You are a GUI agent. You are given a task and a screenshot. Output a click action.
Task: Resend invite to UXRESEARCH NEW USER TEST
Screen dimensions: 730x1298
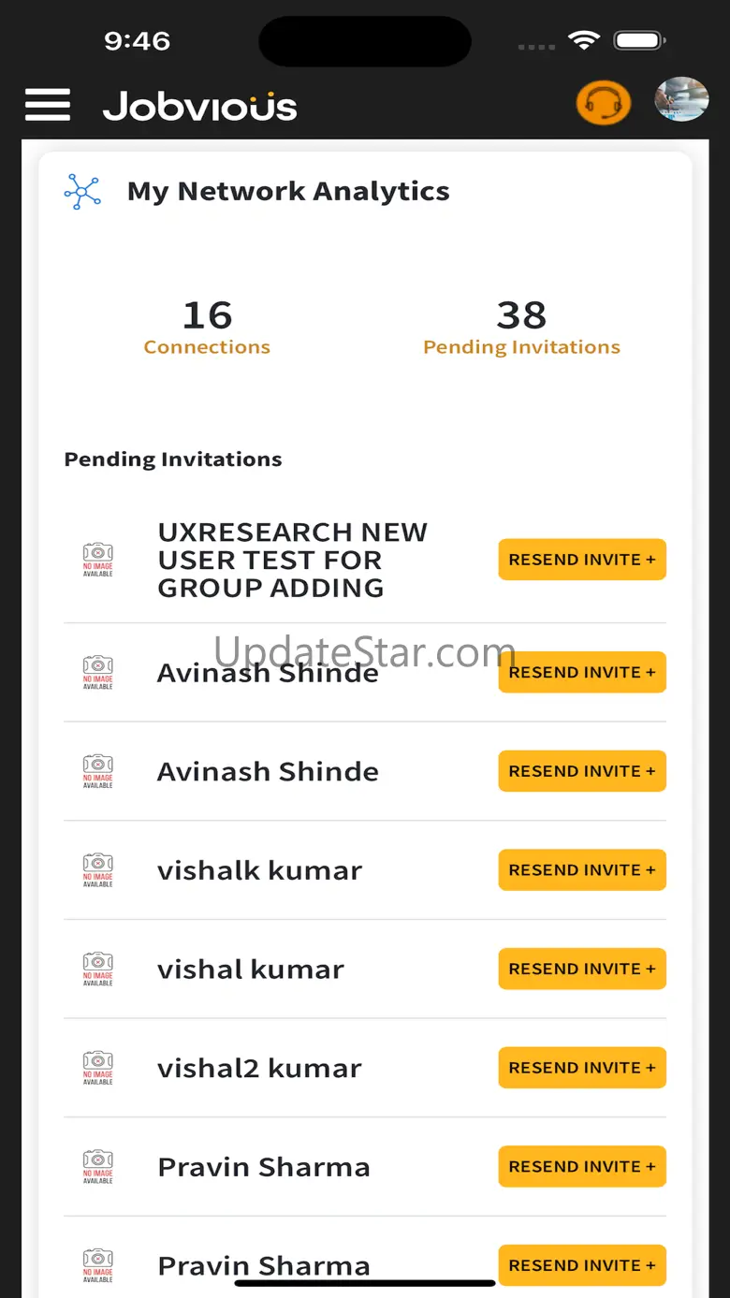click(581, 560)
